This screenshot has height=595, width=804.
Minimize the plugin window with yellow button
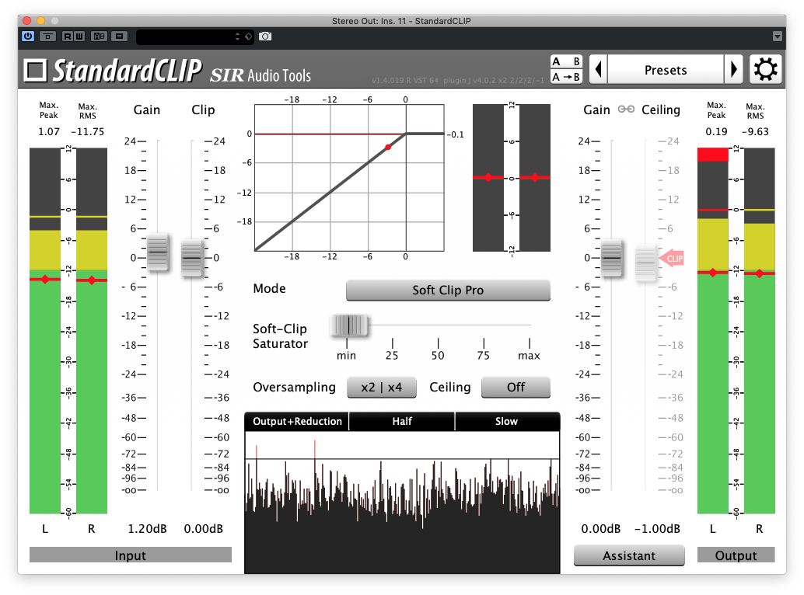point(41,20)
